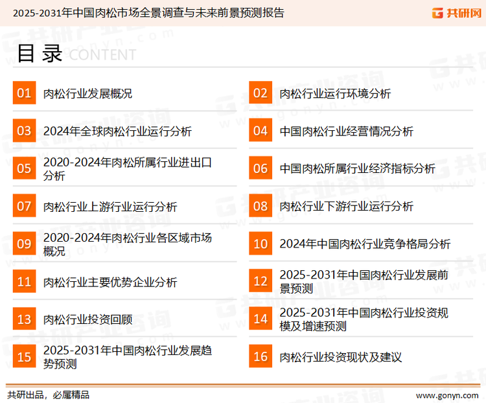Select chapter 2020-2024年肉松行业各区域市场概况
486x403 pixels.
128,244
